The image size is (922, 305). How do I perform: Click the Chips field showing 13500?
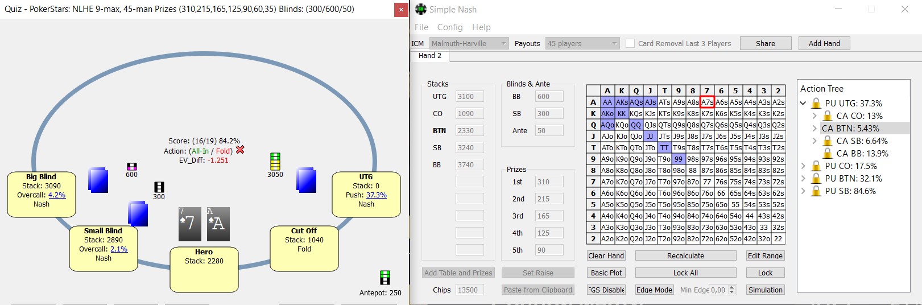pyautogui.click(x=469, y=290)
